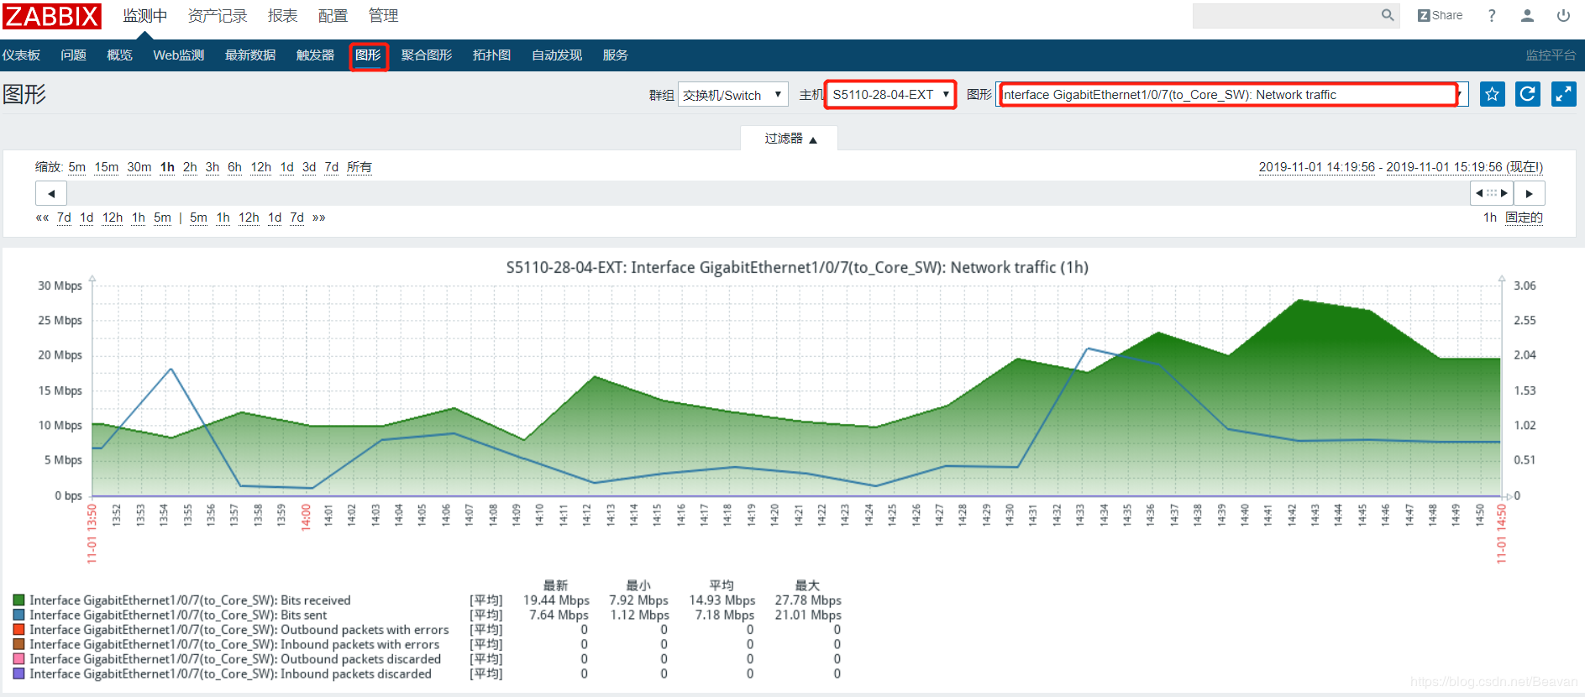The height and width of the screenshot is (697, 1585).
Task: Click the Zabbix Share icon link
Action: click(x=1440, y=15)
